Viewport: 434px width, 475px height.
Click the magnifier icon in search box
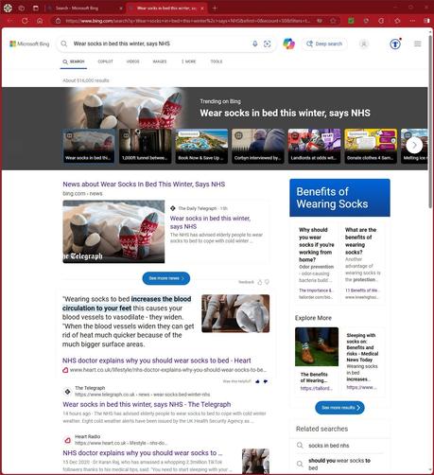point(64,44)
